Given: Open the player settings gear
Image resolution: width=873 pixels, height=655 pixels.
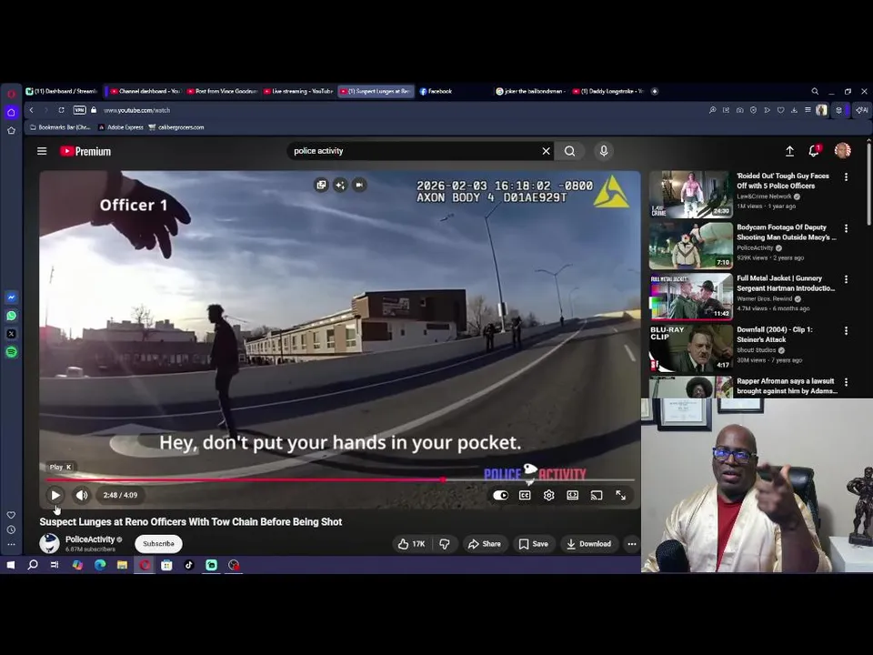Looking at the screenshot, I should (x=548, y=495).
